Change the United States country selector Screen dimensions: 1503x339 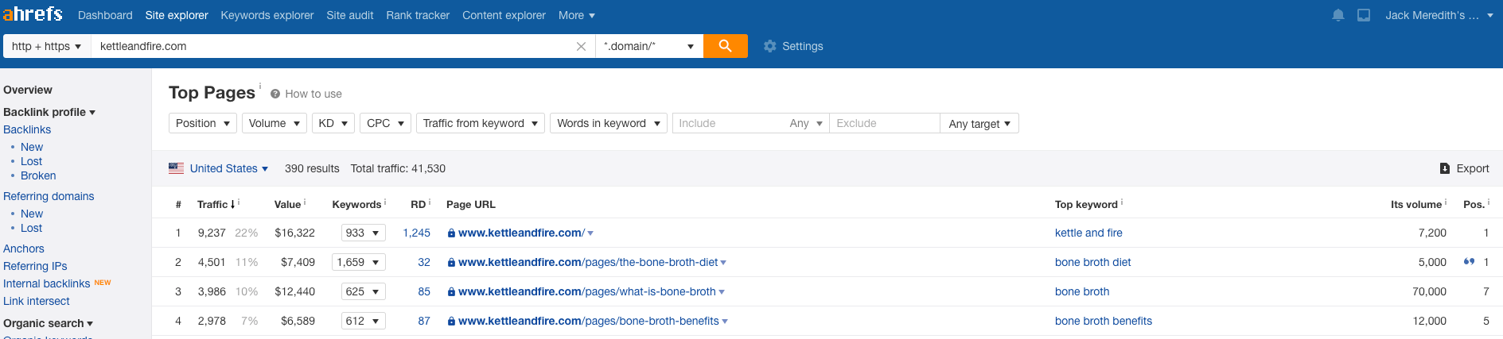[x=229, y=168]
